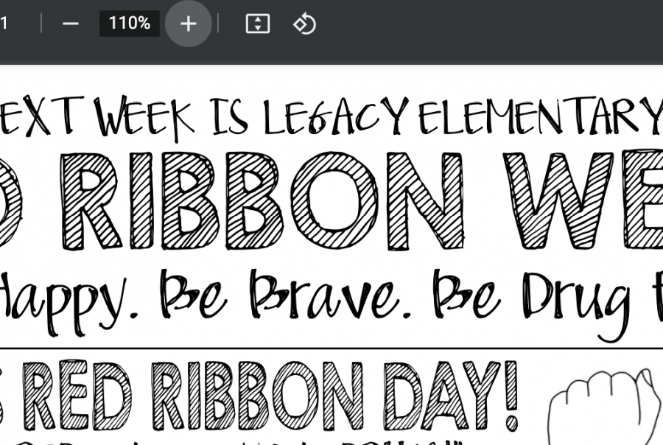
Task: Click the hatched word DAY in the lower heading
Action: [x=441, y=396]
